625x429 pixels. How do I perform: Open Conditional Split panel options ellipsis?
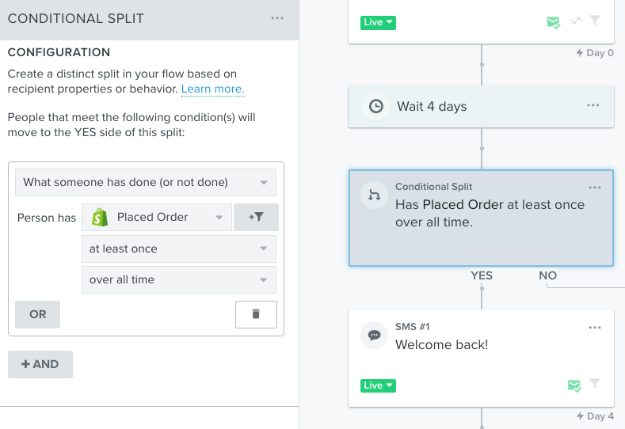click(x=277, y=18)
